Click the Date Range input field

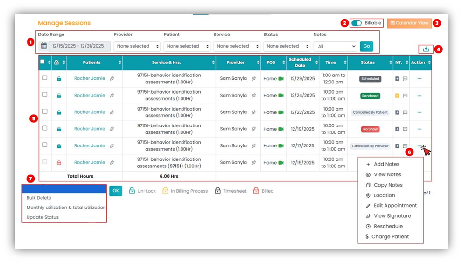80,46
